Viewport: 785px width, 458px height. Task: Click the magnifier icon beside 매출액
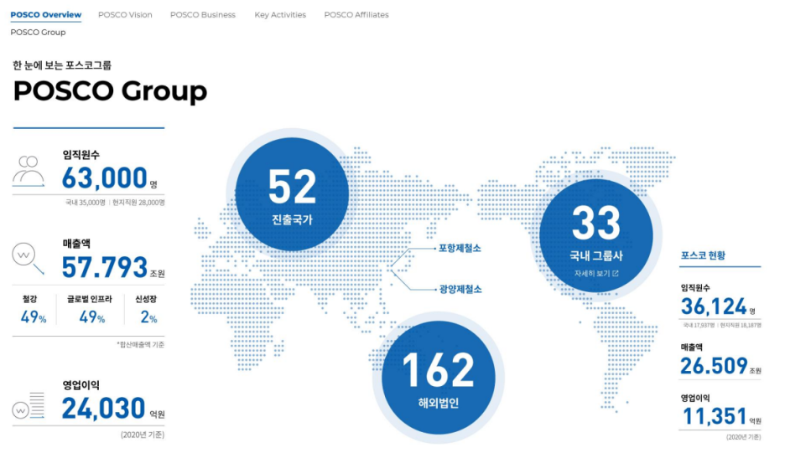click(28, 259)
